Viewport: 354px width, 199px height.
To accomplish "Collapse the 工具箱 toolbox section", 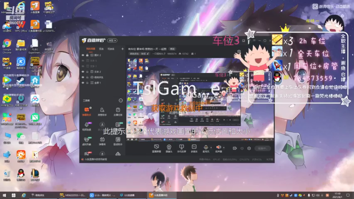I will (x=121, y=100).
